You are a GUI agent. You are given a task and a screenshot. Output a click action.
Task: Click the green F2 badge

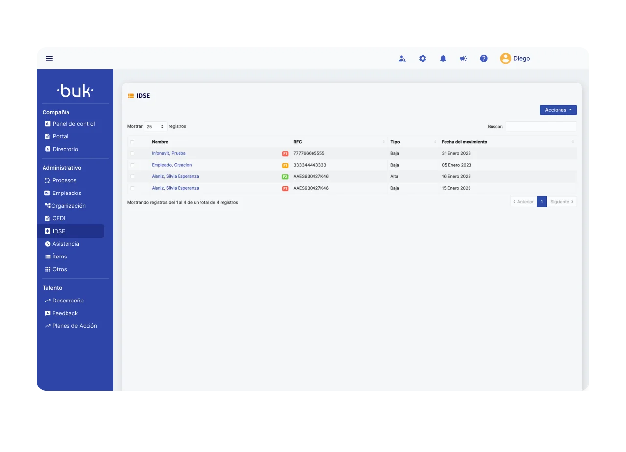(285, 177)
